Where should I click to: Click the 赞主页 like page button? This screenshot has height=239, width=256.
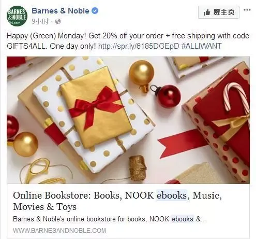click(x=219, y=12)
